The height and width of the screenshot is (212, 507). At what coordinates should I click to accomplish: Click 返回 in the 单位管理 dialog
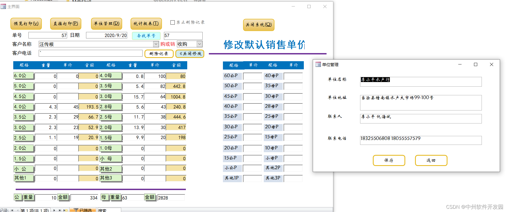[x=431, y=160]
